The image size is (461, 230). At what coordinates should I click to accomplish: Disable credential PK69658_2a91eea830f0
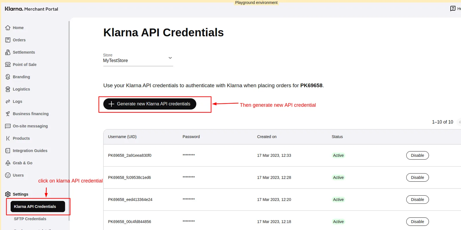[x=417, y=155]
